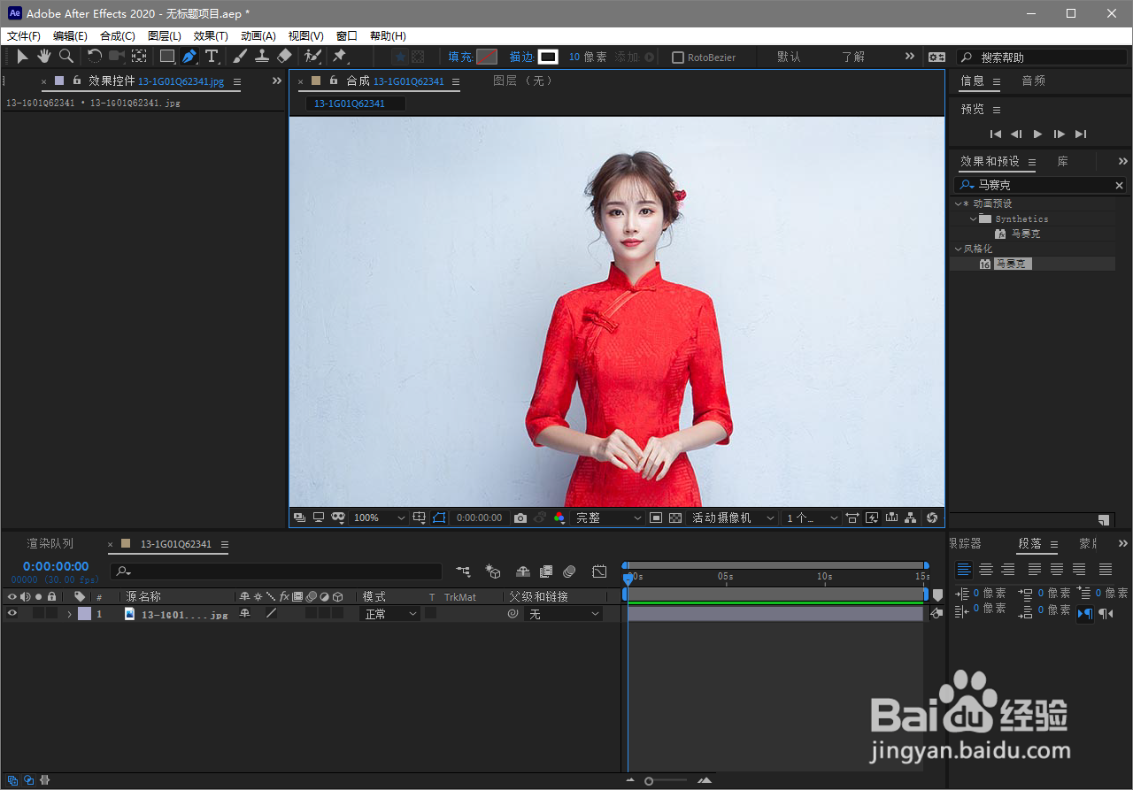1133x790 pixels.
Task: Click the 默认 workspace button
Action: pos(789,57)
